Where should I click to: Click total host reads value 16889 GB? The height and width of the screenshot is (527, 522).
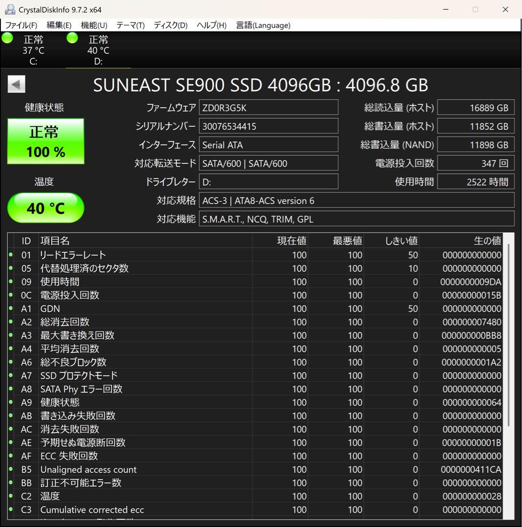[x=476, y=107]
